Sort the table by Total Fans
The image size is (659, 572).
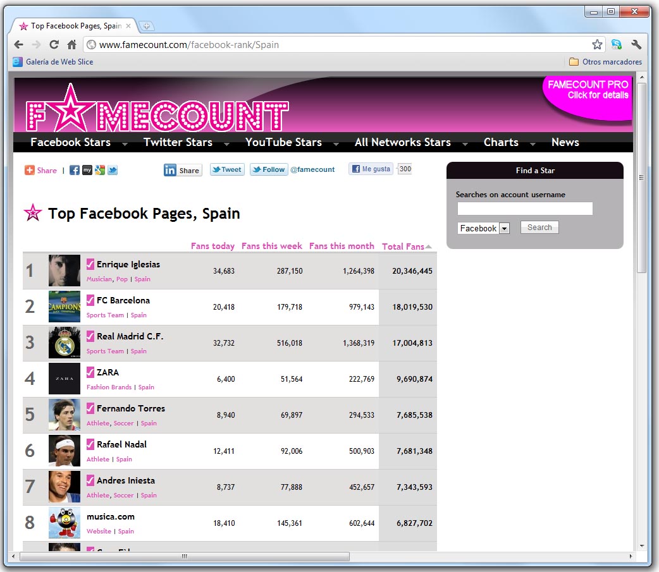[406, 246]
